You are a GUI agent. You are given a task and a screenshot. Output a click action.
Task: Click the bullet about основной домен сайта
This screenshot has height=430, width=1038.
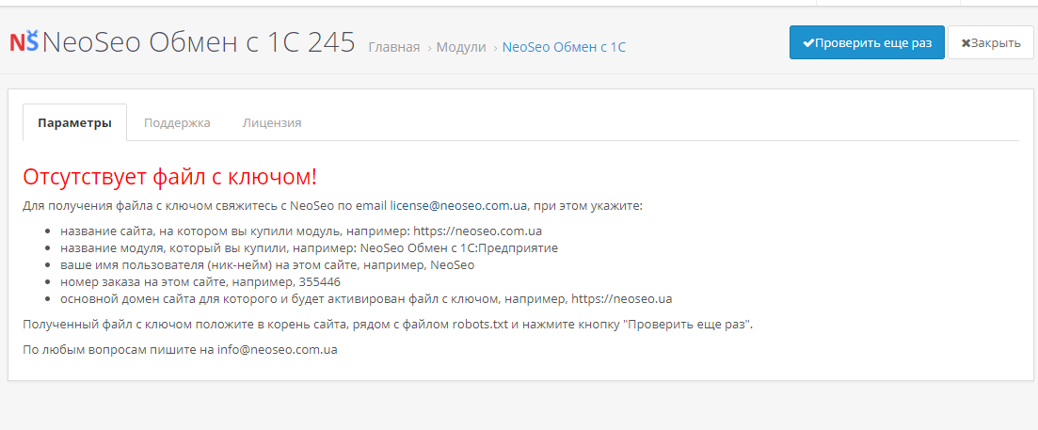(366, 298)
